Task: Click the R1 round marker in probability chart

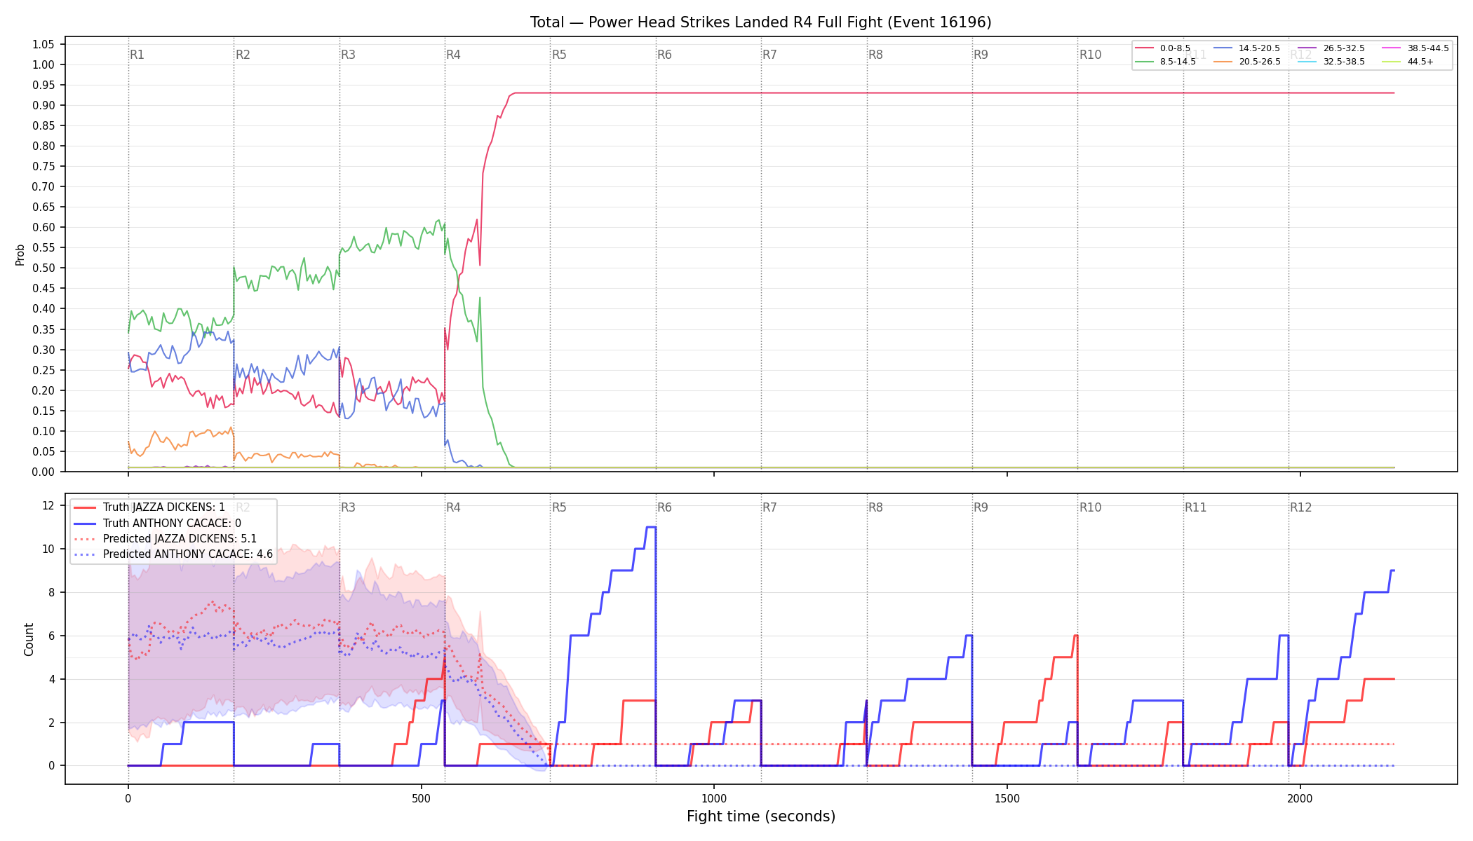Action: [137, 55]
